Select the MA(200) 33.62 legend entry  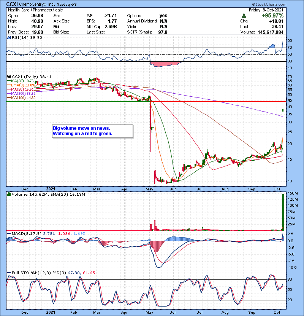point(21,94)
